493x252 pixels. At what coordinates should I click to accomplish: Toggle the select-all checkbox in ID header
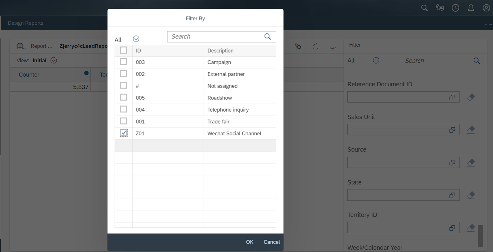[x=123, y=50]
